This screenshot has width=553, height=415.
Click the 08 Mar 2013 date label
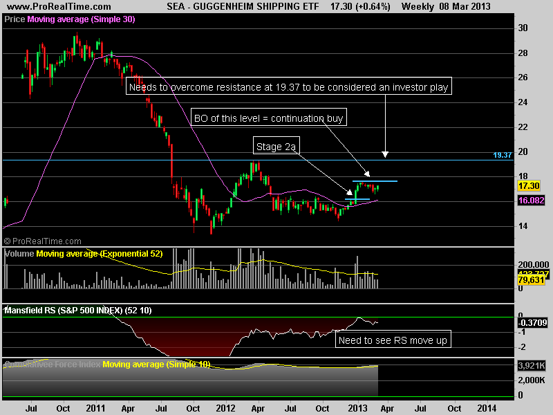pyautogui.click(x=465, y=6)
